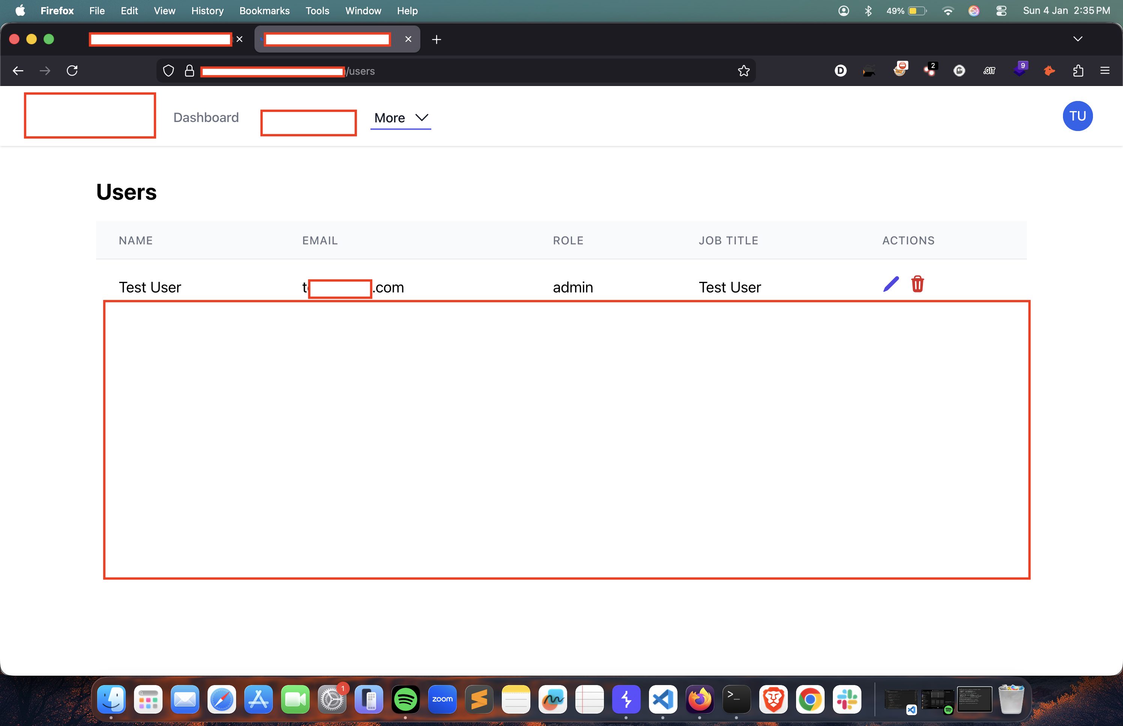This screenshot has width=1123, height=726.
Task: Click the Test User name cell
Action: (x=150, y=287)
